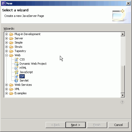Select the Server folder in the tree
The image size is (132, 132).
tap(19, 38)
